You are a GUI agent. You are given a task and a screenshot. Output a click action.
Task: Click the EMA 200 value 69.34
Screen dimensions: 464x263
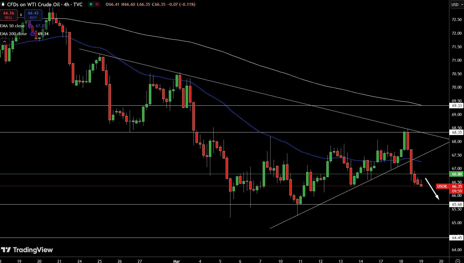pyautogui.click(x=43, y=34)
